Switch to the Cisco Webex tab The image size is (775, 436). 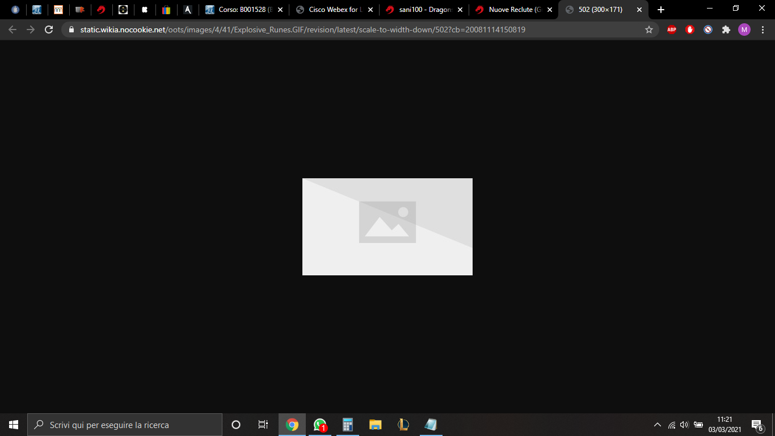coord(334,10)
